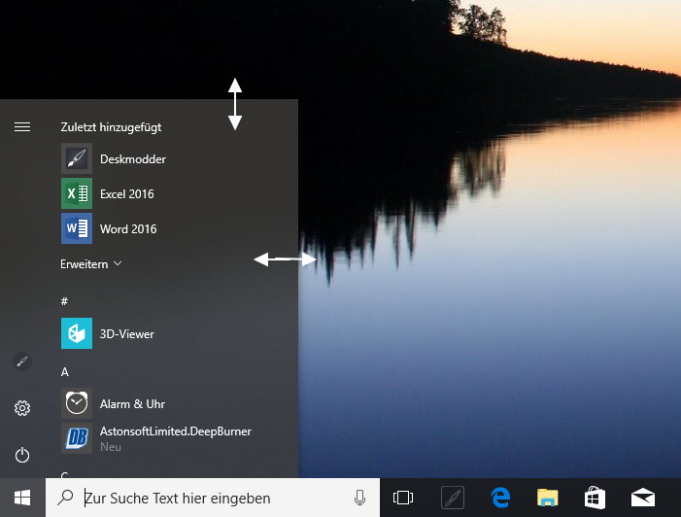This screenshot has width=681, height=517.
Task: Open the 3D-Viewer app
Action: tap(77, 334)
